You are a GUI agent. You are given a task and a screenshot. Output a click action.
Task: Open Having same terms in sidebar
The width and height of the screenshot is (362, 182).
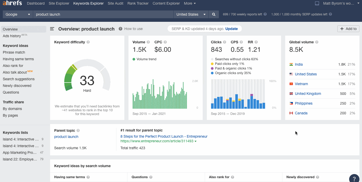(18, 59)
